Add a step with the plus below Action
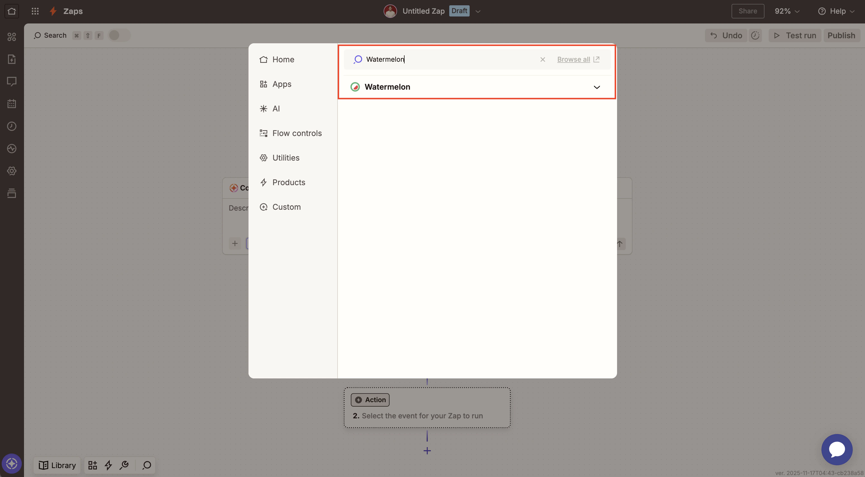Viewport: 865px width, 477px height. click(x=427, y=451)
